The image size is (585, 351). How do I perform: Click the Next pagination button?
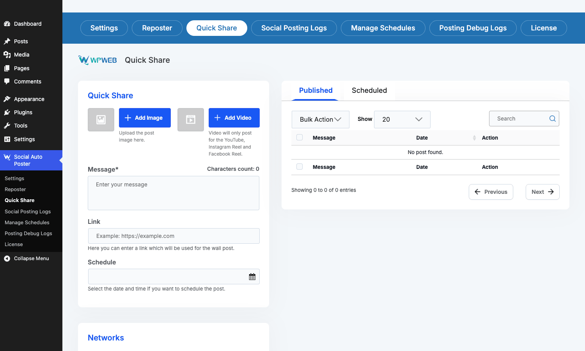tap(542, 192)
